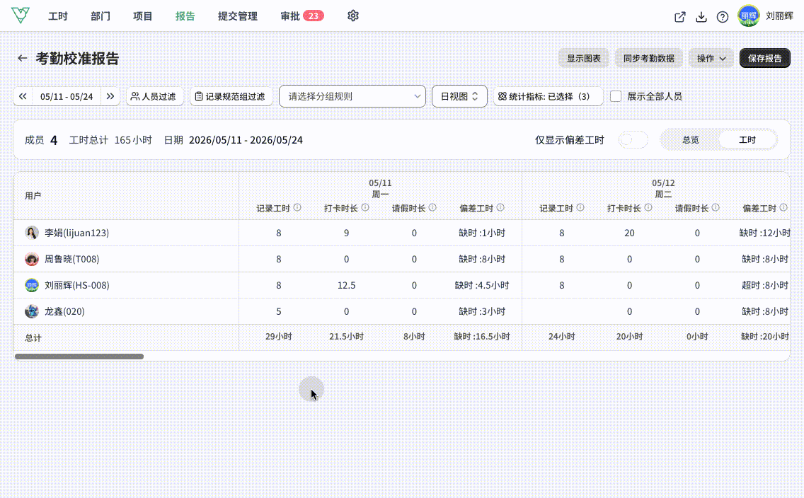Jump to next date range with double chevron
The width and height of the screenshot is (804, 498).
pyautogui.click(x=110, y=96)
